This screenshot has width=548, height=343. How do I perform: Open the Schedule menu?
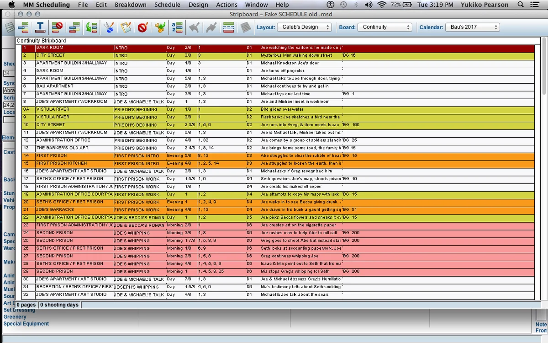167,5
